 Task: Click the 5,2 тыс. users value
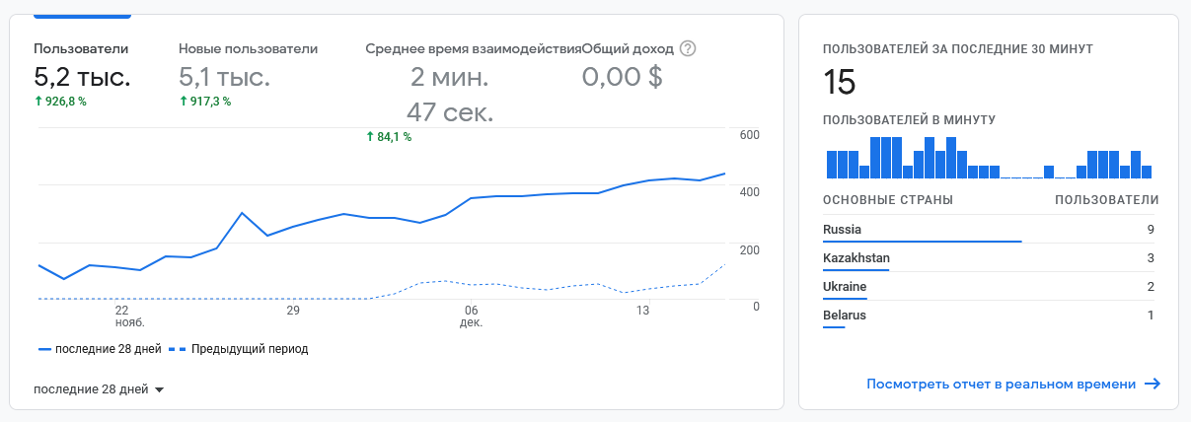tap(82, 77)
